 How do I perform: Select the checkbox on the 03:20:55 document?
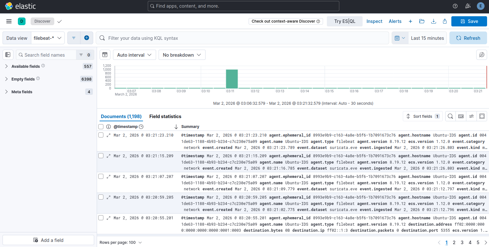101,217
